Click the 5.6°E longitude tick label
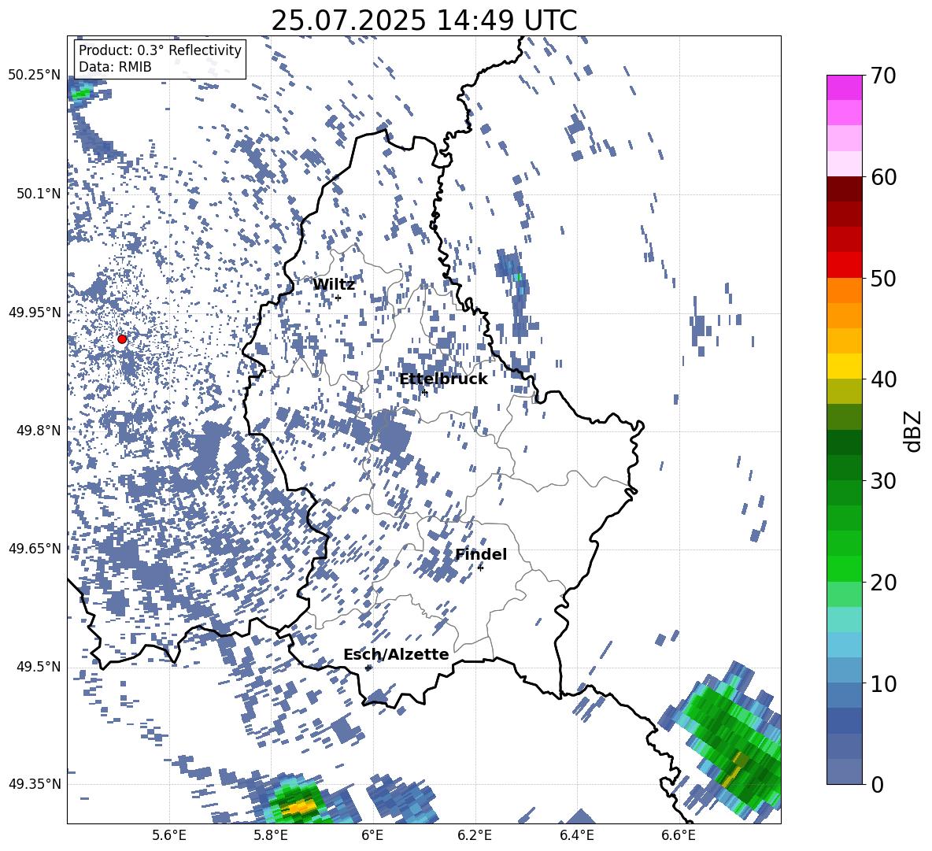The height and width of the screenshot is (851, 932). [x=169, y=835]
